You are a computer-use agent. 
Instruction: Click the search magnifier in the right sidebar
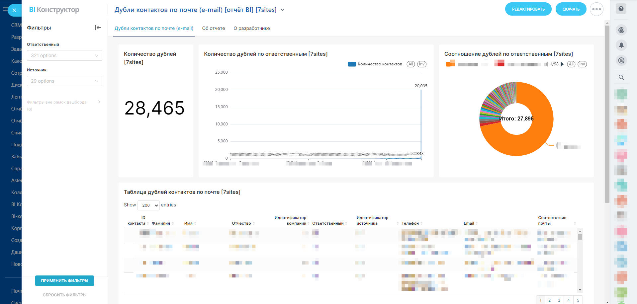coord(621,77)
